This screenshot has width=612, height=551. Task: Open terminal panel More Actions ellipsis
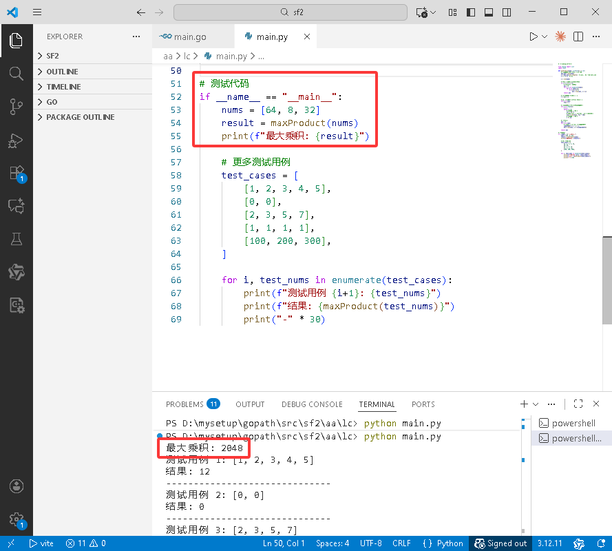click(x=551, y=404)
